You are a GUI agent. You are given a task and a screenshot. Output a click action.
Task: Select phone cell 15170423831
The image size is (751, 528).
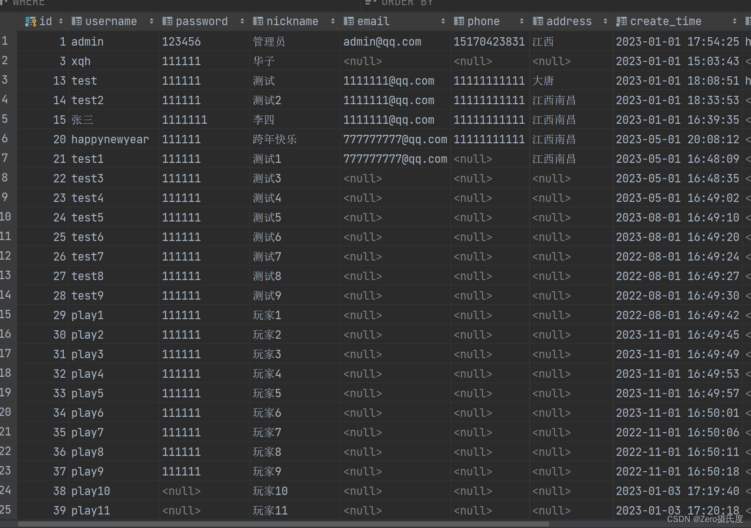pos(490,42)
